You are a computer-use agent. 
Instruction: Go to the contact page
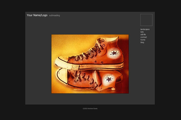click(144, 37)
